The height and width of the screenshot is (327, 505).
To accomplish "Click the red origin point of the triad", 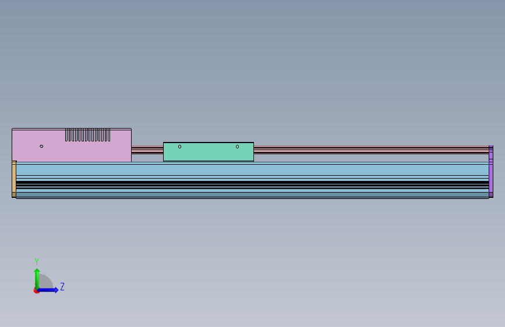I will tap(36, 291).
